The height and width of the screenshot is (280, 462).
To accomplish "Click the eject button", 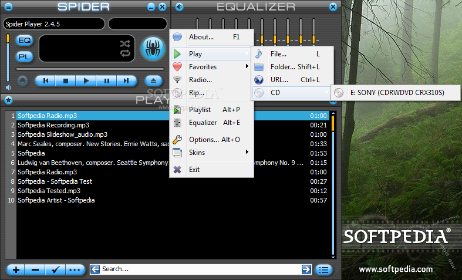I will [x=153, y=81].
